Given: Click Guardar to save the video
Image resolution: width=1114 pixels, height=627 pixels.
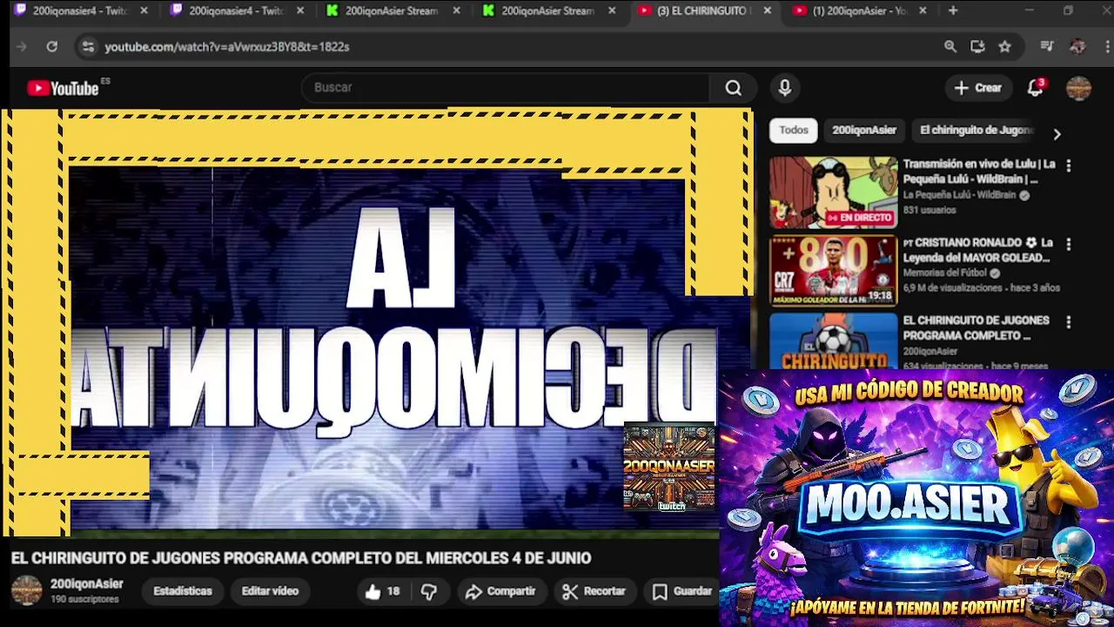Looking at the screenshot, I should pyautogui.click(x=682, y=591).
